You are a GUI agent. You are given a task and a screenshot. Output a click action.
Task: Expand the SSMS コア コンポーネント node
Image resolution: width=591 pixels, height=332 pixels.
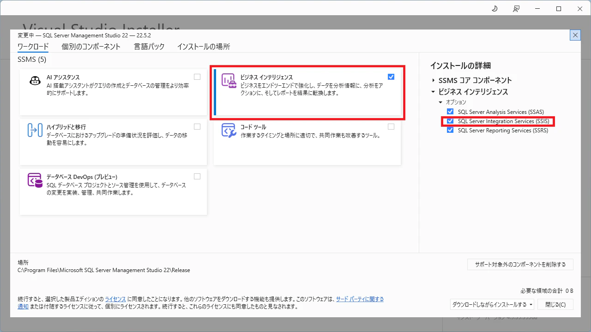coord(434,80)
